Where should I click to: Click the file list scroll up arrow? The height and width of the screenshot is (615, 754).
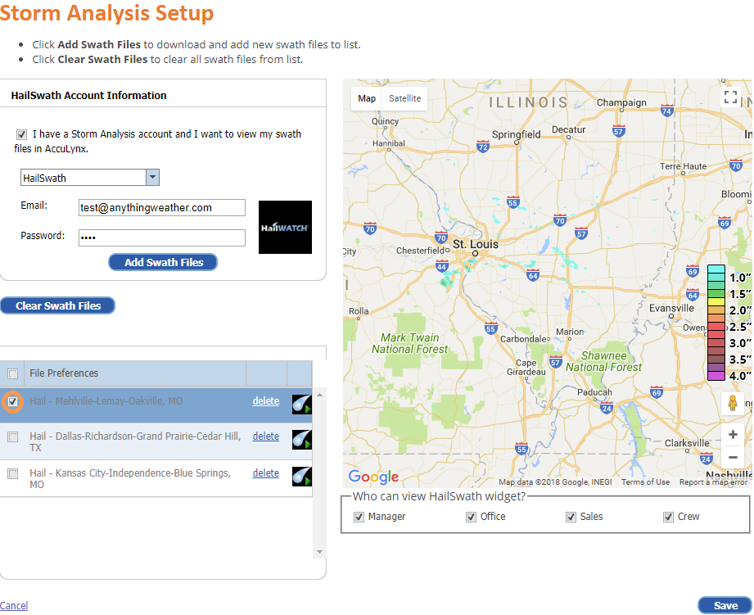pyautogui.click(x=319, y=395)
